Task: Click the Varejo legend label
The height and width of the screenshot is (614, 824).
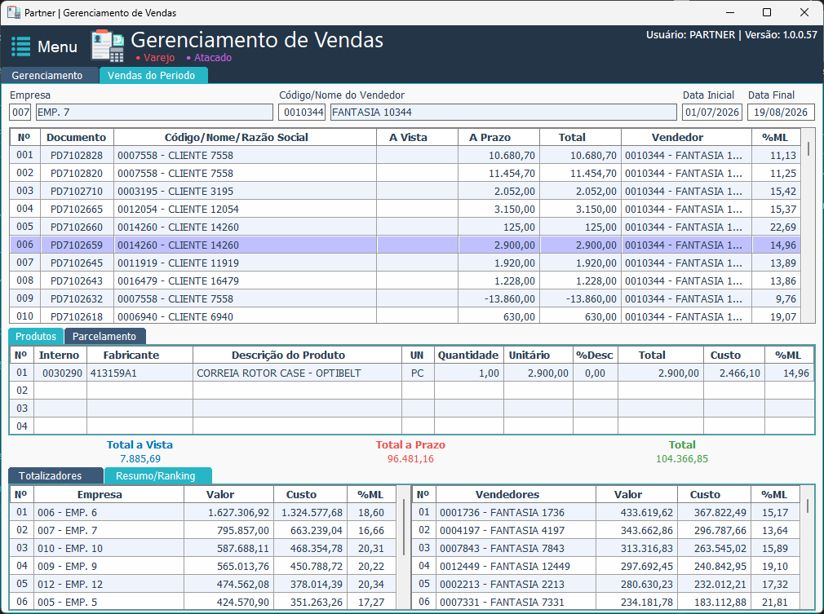Action: 159,58
